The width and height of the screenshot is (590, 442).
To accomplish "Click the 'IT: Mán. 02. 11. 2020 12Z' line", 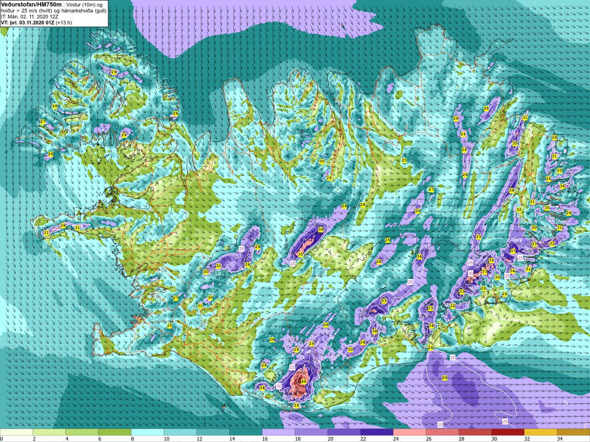I will point(29,17).
